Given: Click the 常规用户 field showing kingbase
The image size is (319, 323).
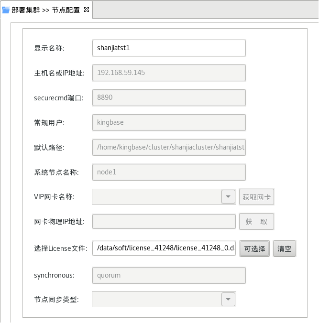Looking at the screenshot, I should [x=168, y=122].
